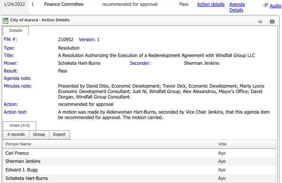Click the Resolution type value

pos(69,48)
